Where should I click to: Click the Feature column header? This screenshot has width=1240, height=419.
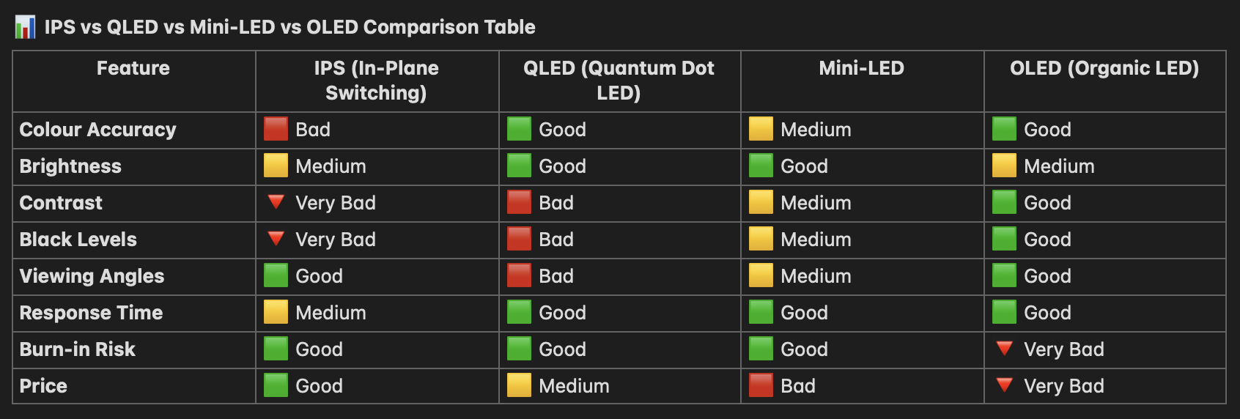pos(133,68)
